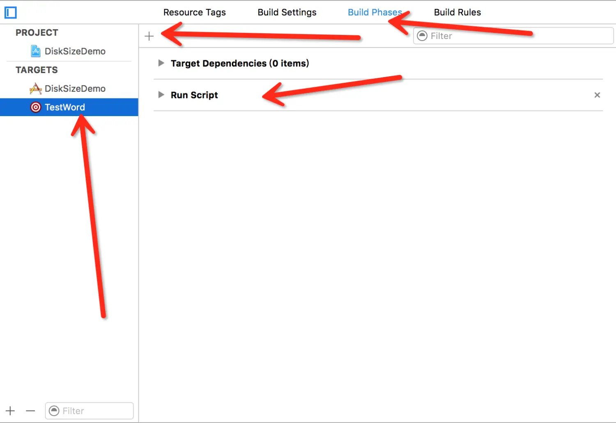Open the Build Rules tab

pos(457,12)
